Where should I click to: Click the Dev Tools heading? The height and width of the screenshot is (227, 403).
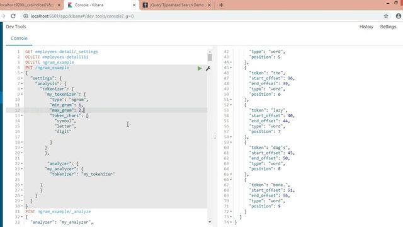click(x=16, y=26)
